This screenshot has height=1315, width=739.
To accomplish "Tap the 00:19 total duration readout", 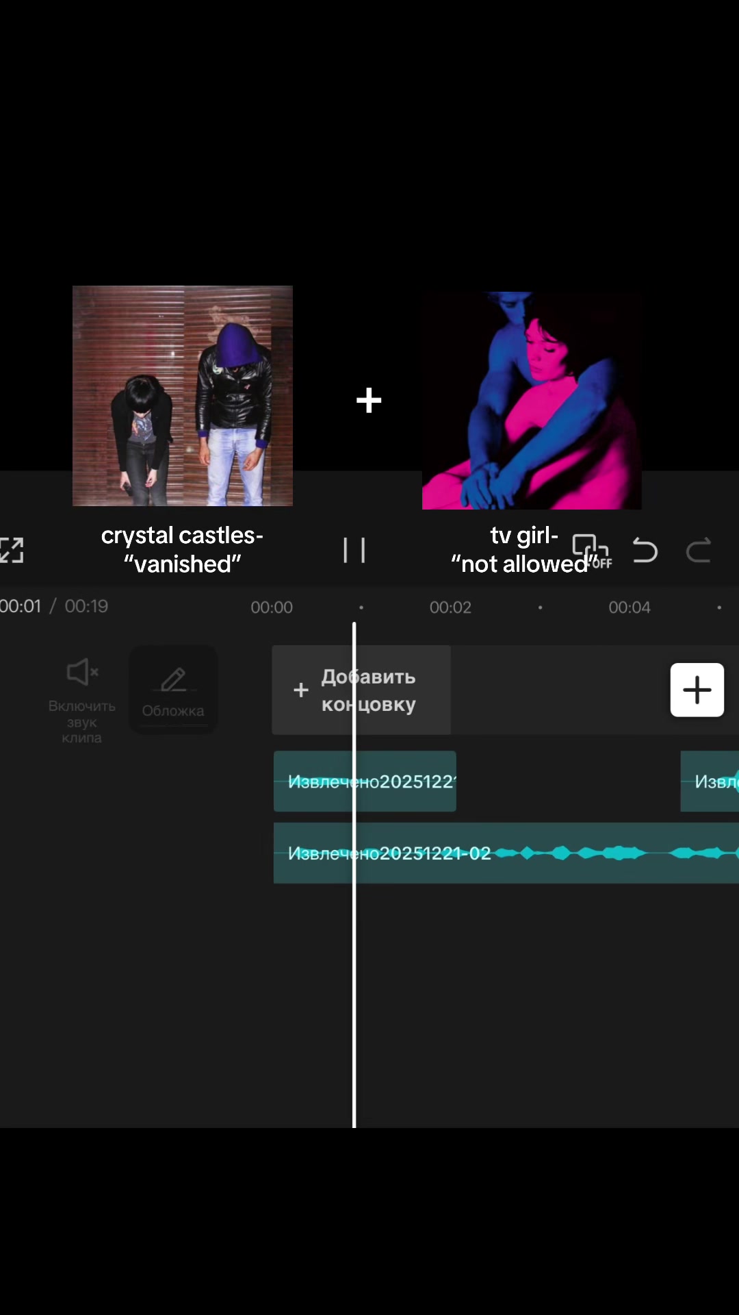I will coord(86,606).
